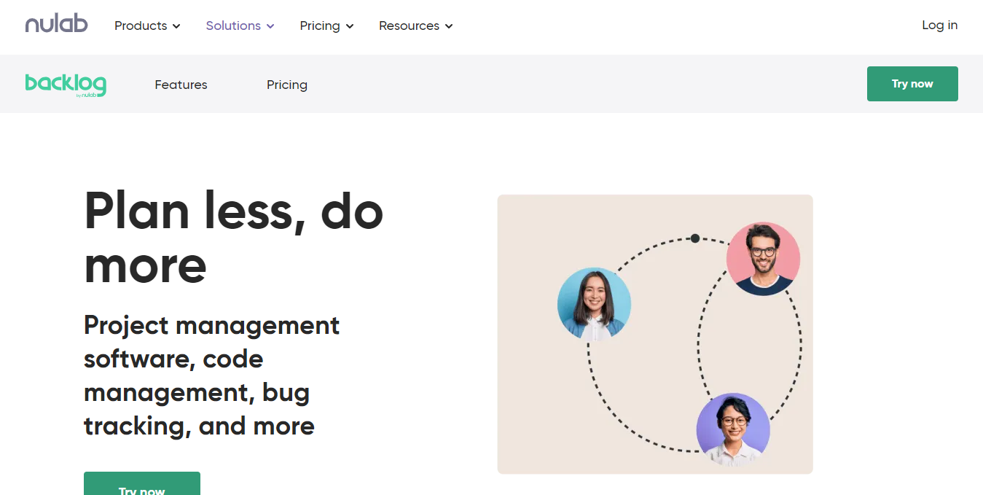Go to Backlog Features page
Viewport: 983px width, 495px height.
point(181,85)
